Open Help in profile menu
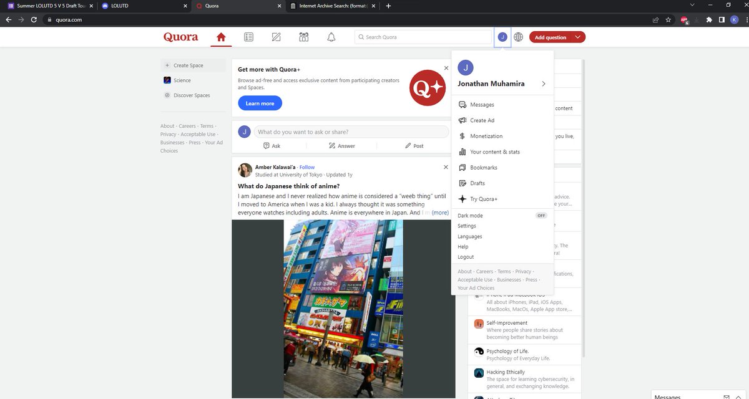 pyautogui.click(x=463, y=247)
